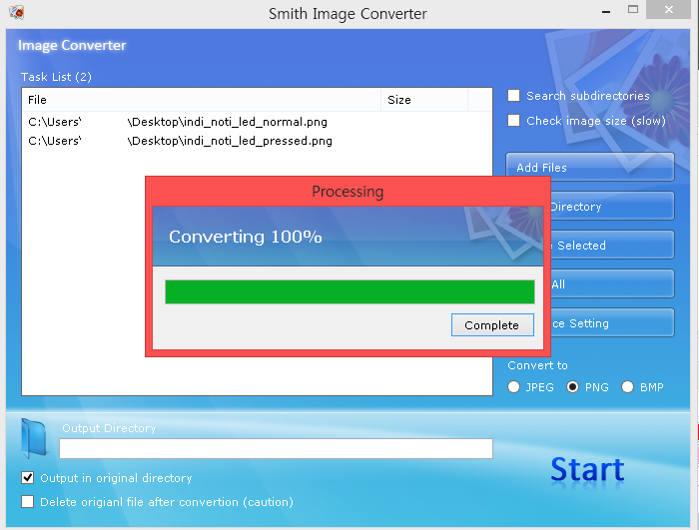699x530 pixels.
Task: Click the app icon in title bar
Action: pos(16,13)
